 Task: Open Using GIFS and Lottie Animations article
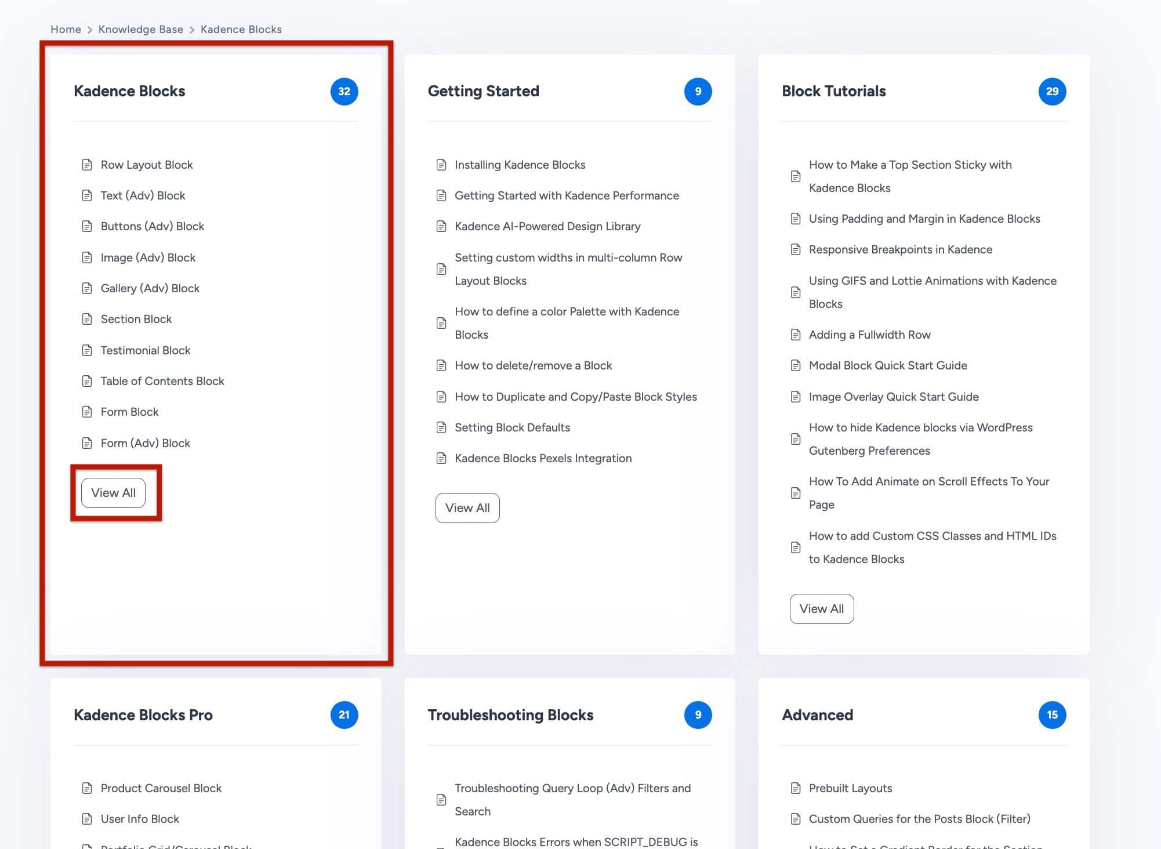coord(933,292)
